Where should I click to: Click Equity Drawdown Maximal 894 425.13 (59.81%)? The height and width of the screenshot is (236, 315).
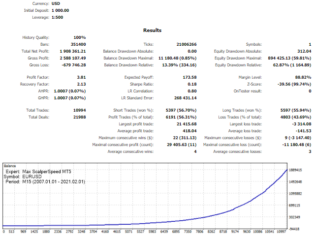point(289,58)
